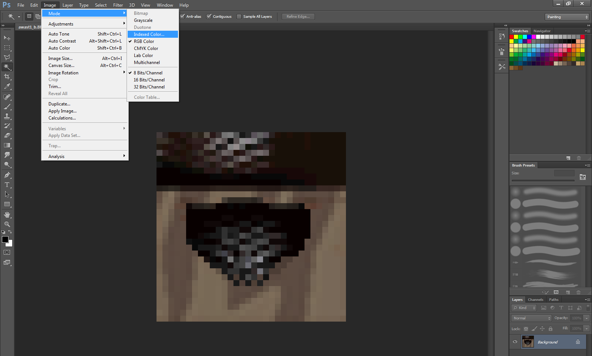The height and width of the screenshot is (356, 592).
Task: Switch to the Channels tab
Action: 535,300
